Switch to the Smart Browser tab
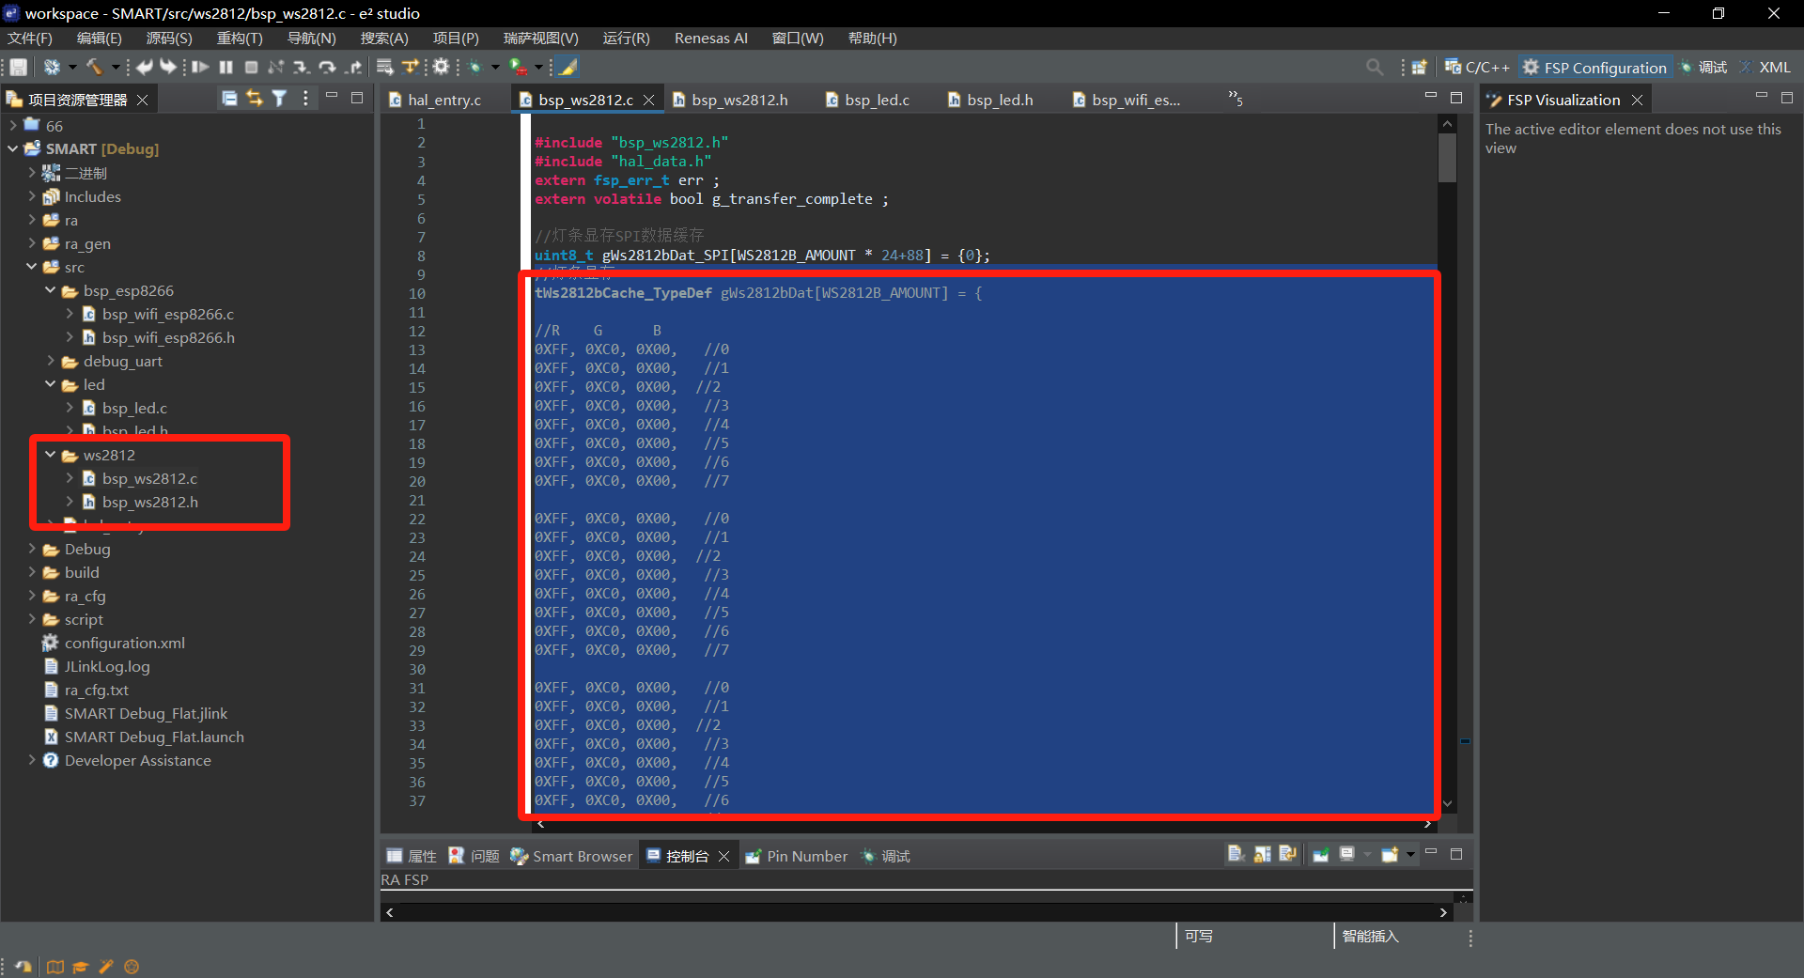Screen dimensions: 1804x978 [571, 856]
